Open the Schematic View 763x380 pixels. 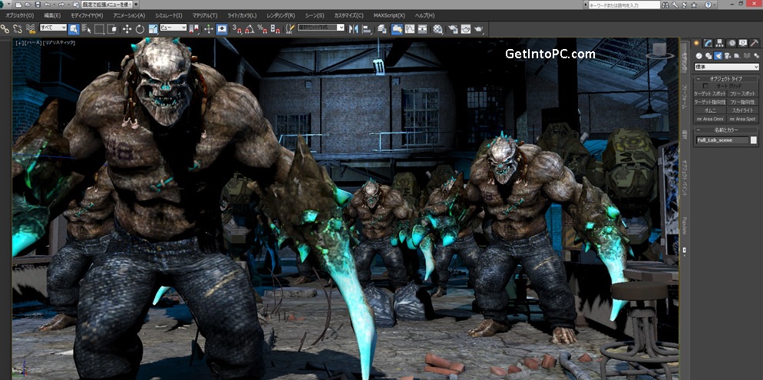tap(423, 29)
